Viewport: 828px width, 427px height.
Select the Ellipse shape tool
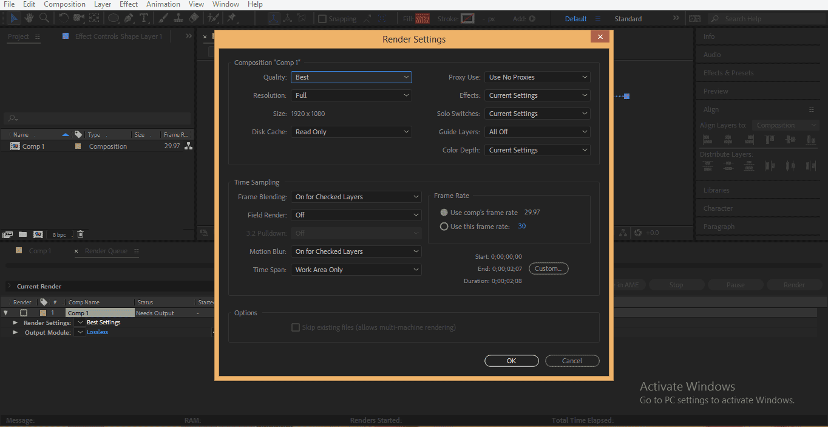114,18
